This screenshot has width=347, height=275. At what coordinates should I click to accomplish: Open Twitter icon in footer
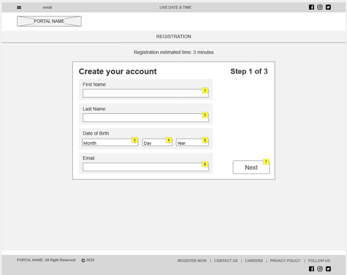(328, 269)
